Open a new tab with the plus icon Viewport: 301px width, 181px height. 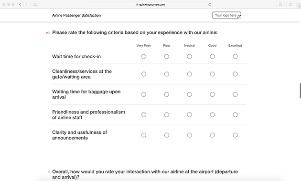point(299,6)
